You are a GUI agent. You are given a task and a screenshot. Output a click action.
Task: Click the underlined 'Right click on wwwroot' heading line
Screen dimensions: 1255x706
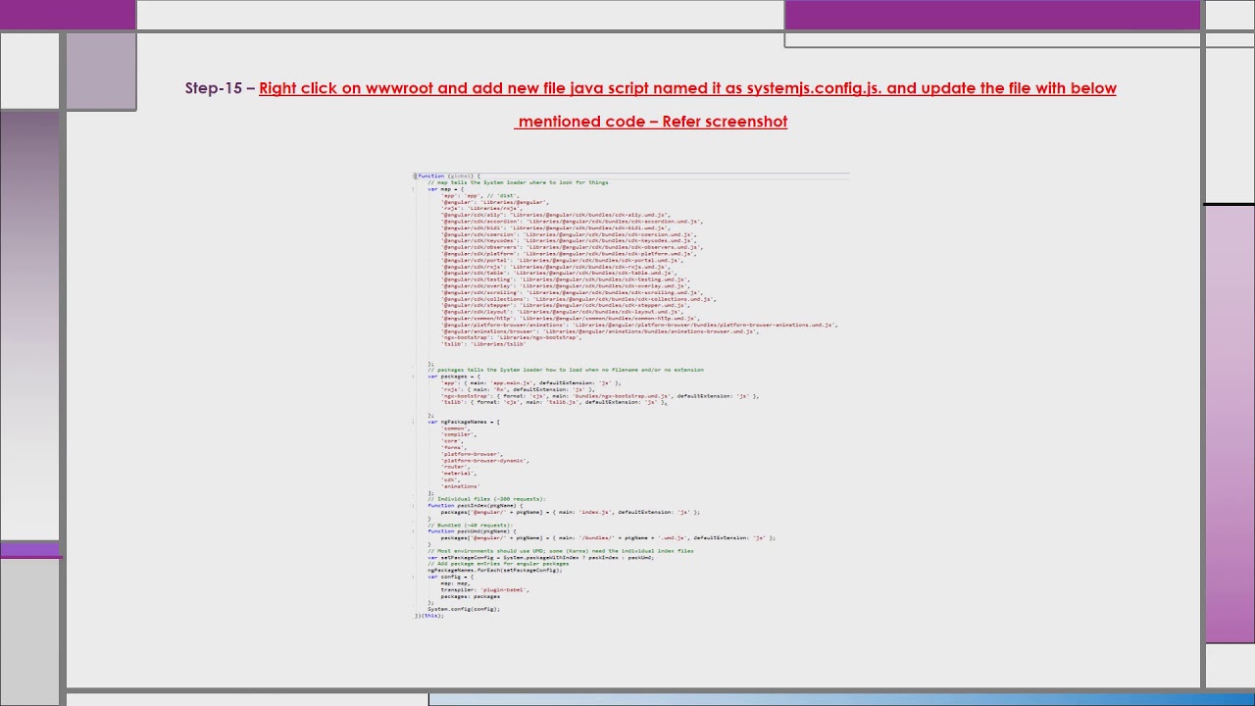point(687,88)
